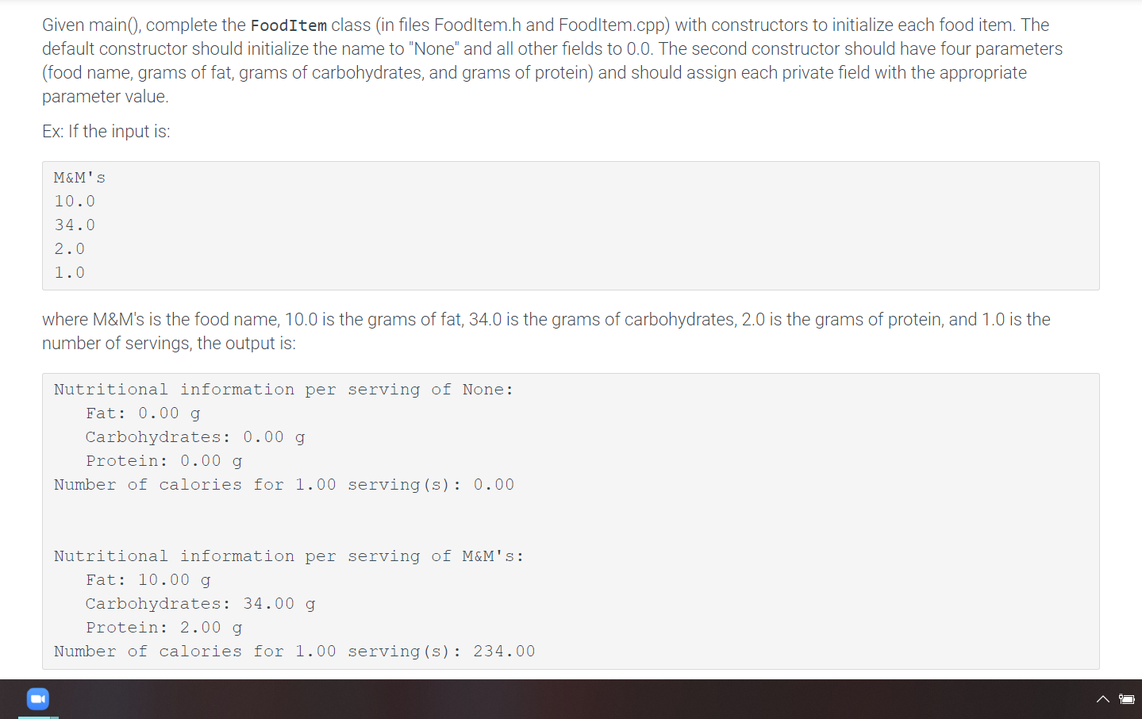Click the line showing 234.00 calories
Screen dimensions: 1142x719
(294, 651)
